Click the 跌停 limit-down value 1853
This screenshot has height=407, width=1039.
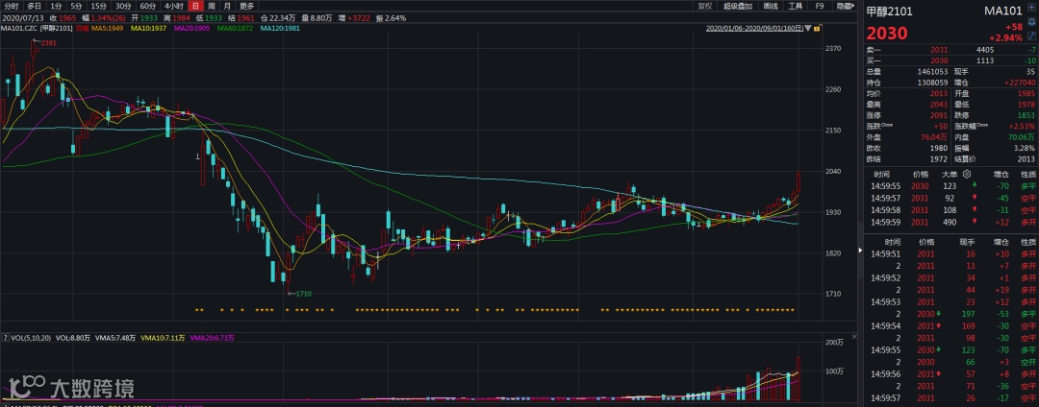tap(1026, 115)
